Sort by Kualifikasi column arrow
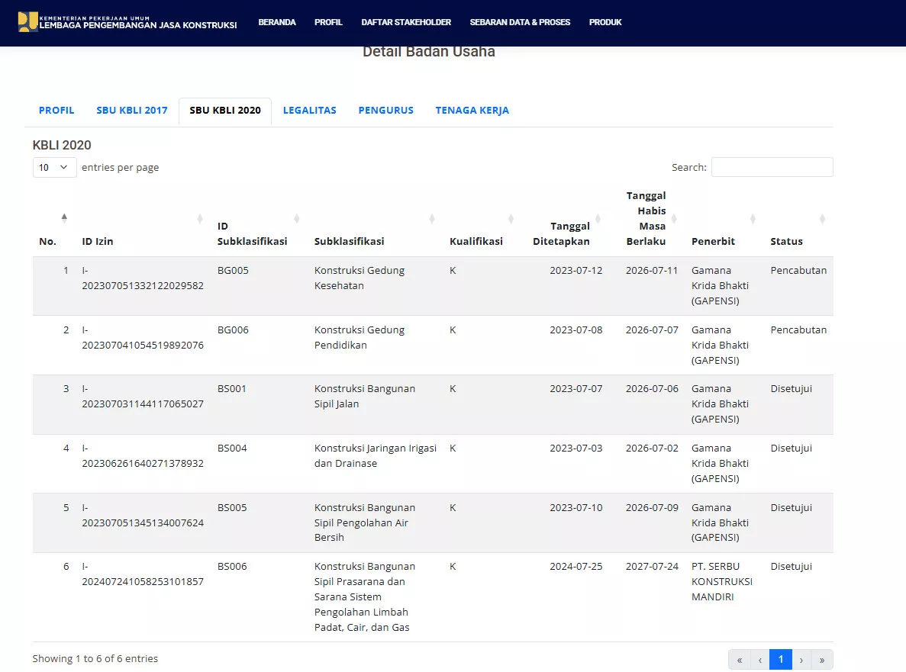 pos(511,219)
